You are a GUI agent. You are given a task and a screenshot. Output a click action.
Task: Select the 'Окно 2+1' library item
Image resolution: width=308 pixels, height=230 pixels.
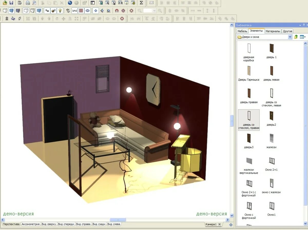271,164
